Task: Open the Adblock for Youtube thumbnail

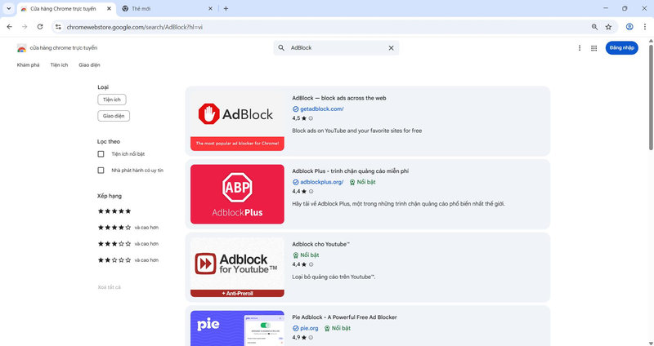Action: click(237, 267)
